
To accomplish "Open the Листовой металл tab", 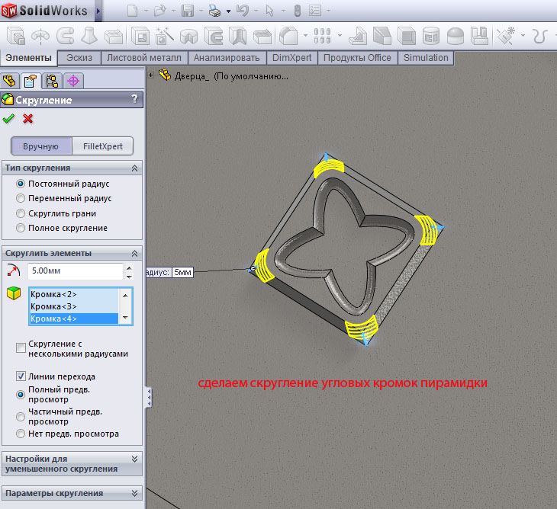I will [145, 58].
